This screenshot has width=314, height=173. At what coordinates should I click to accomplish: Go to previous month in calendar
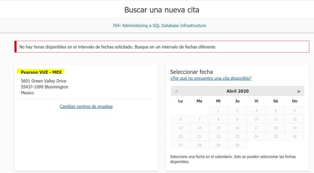pos(176,91)
